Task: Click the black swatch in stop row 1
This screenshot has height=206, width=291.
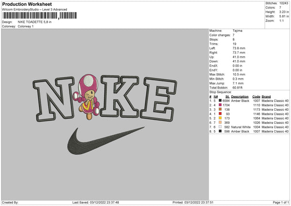Action: (x=220, y=101)
